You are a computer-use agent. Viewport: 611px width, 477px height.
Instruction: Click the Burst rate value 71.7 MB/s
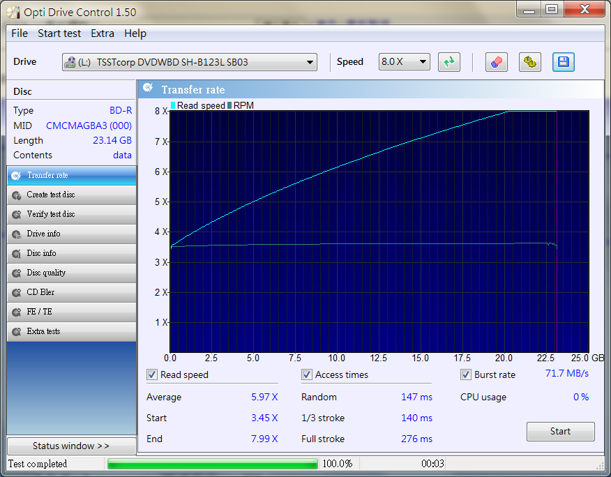(x=567, y=373)
